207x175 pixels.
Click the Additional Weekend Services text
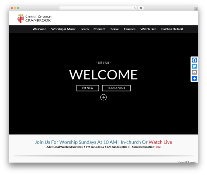(x=100, y=147)
